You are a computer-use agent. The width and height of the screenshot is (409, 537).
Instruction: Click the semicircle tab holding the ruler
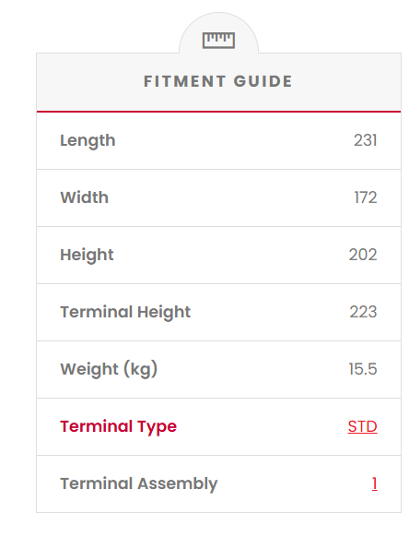tap(219, 33)
